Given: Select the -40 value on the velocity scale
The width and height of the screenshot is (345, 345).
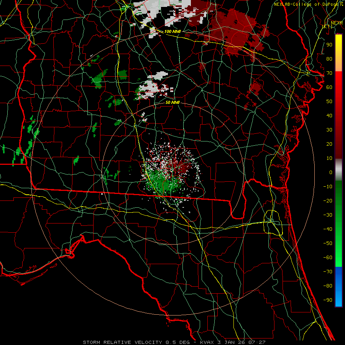Looking at the screenshot, I should [328, 229].
